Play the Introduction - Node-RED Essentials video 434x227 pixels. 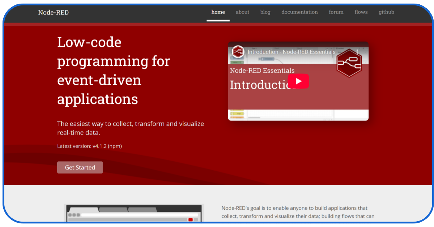(x=298, y=81)
